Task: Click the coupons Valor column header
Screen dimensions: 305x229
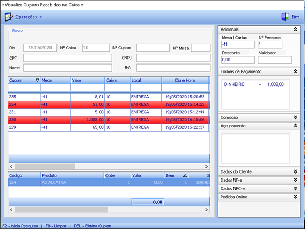Action: tap(88, 80)
